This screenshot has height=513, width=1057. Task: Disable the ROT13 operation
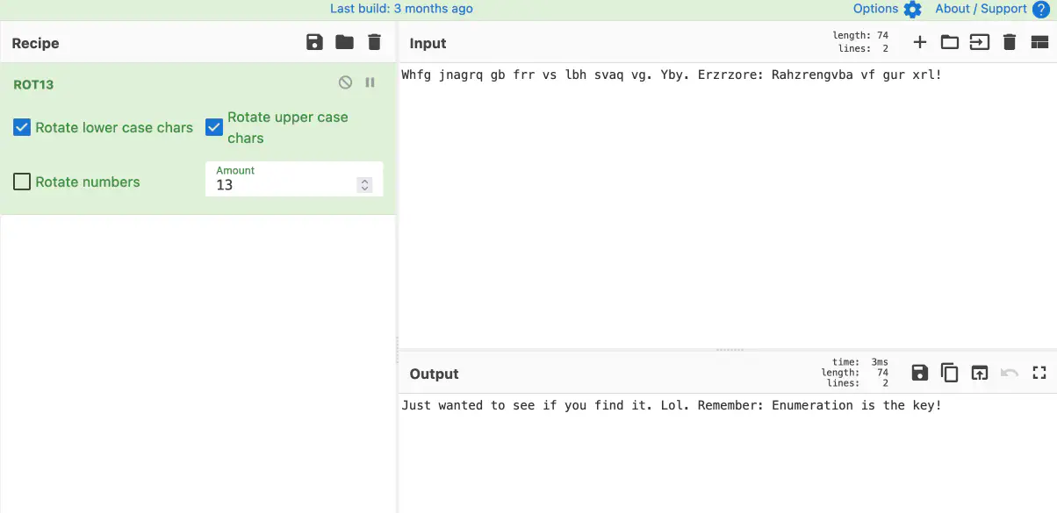(346, 82)
